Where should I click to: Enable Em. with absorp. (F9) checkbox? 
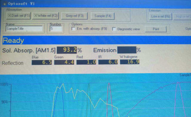(x=73, y=29)
